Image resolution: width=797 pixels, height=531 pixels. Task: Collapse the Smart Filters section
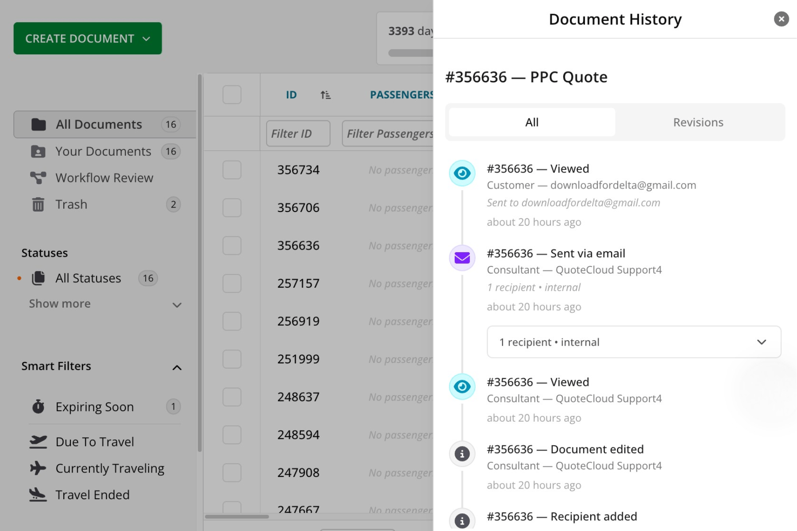point(177,367)
